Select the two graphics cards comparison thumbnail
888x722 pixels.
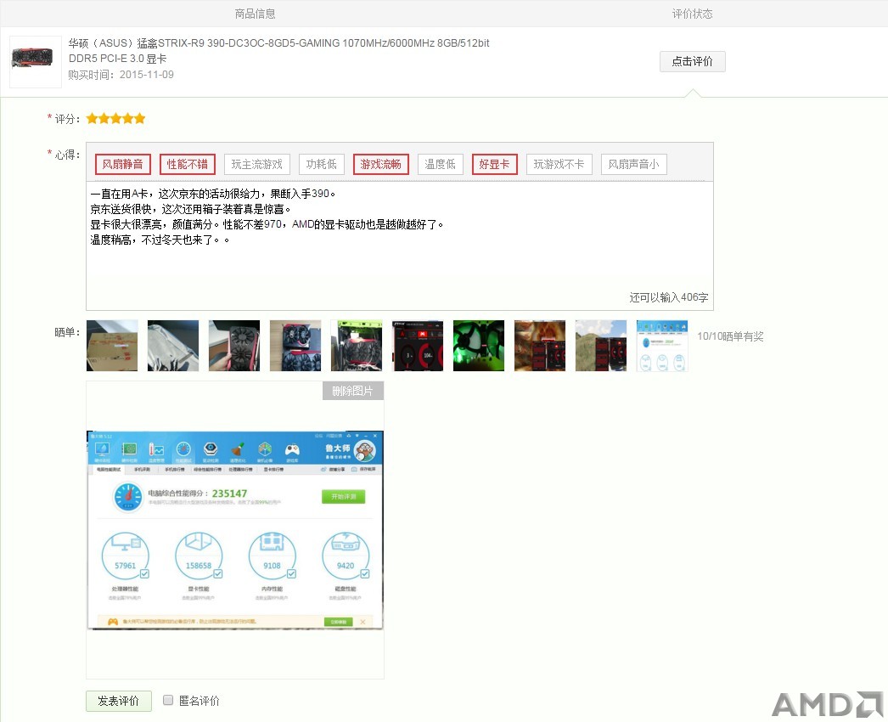(295, 346)
